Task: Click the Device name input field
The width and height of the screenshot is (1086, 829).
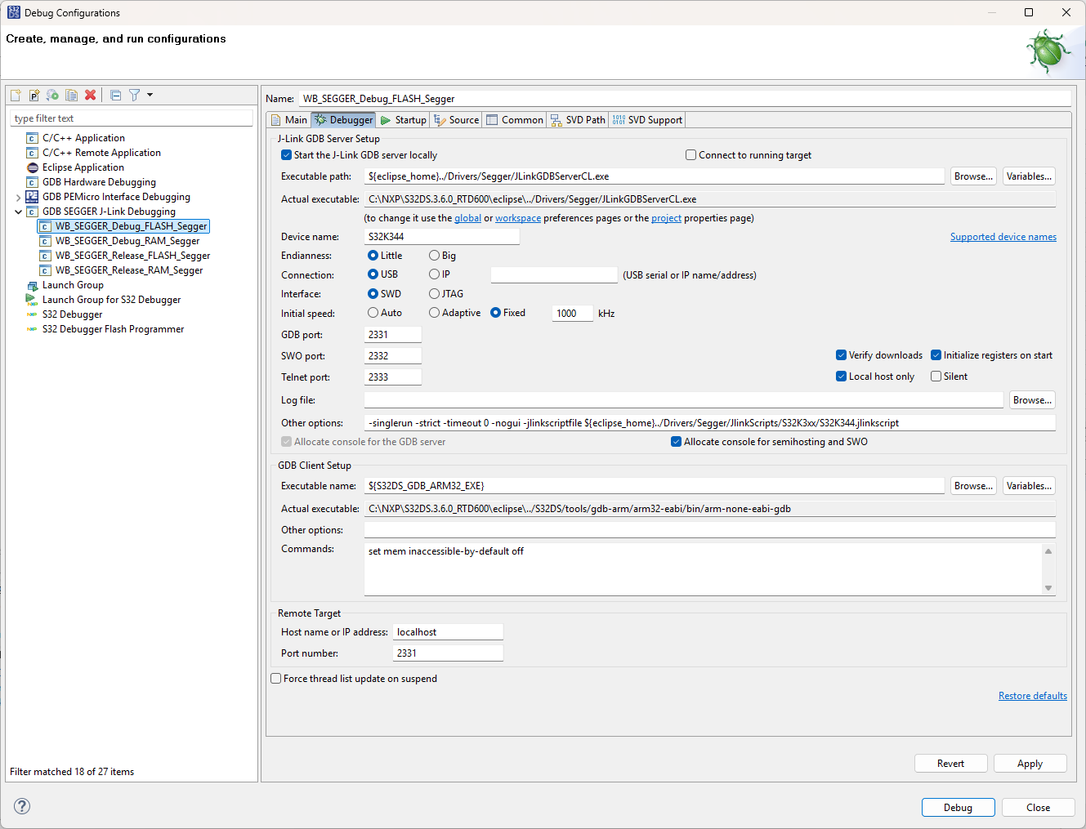Action: pyautogui.click(x=441, y=237)
